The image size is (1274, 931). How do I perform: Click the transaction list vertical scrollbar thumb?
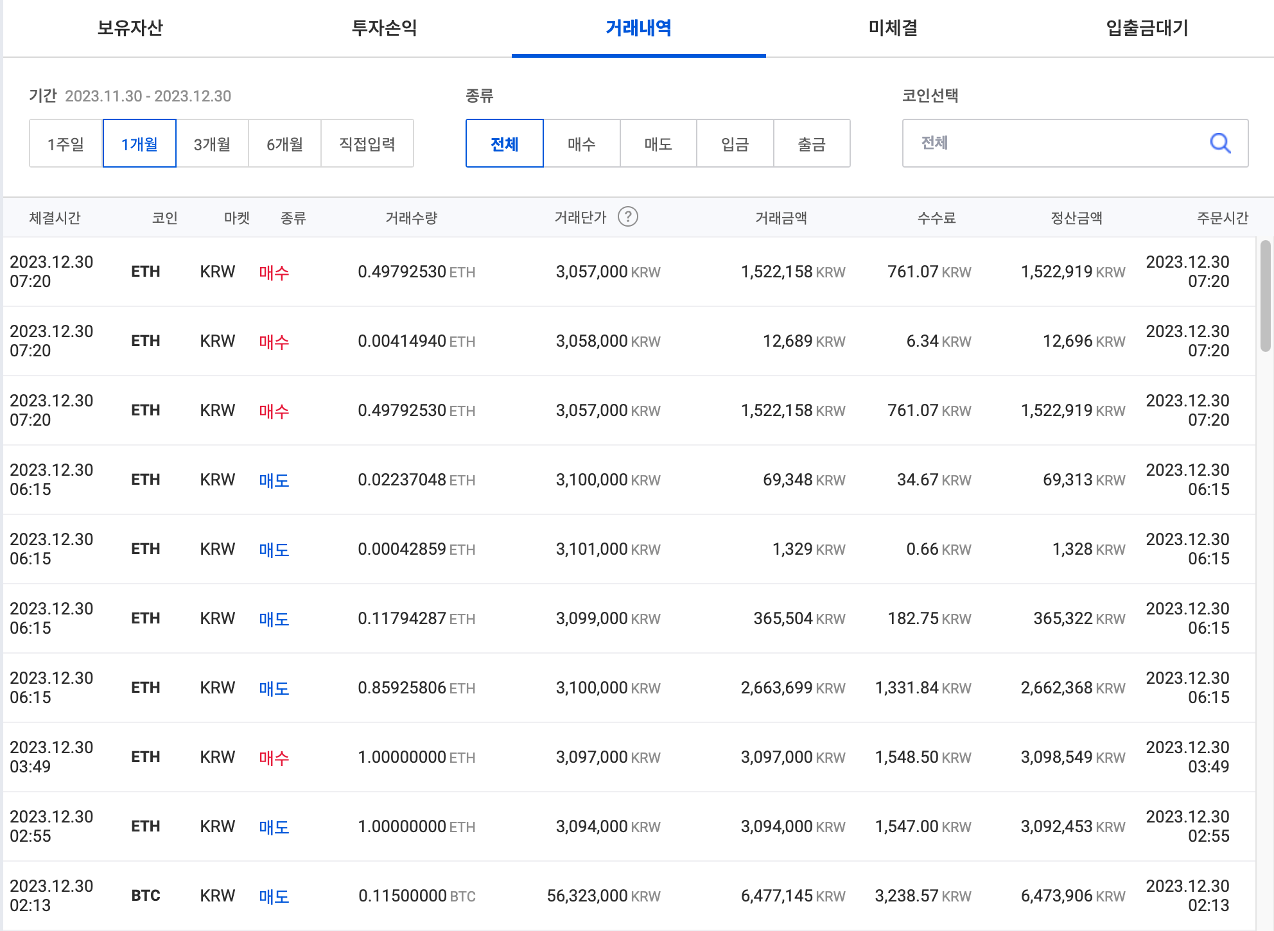[x=1265, y=295]
